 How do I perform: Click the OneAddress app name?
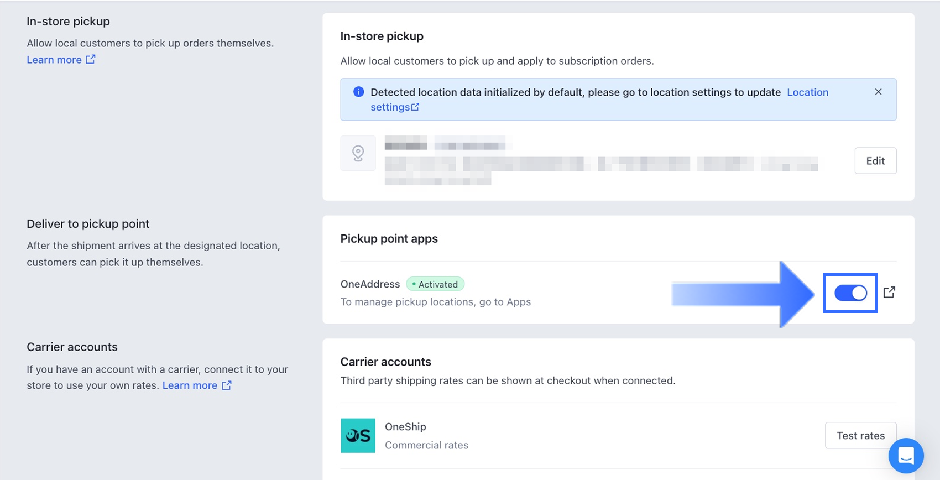370,284
